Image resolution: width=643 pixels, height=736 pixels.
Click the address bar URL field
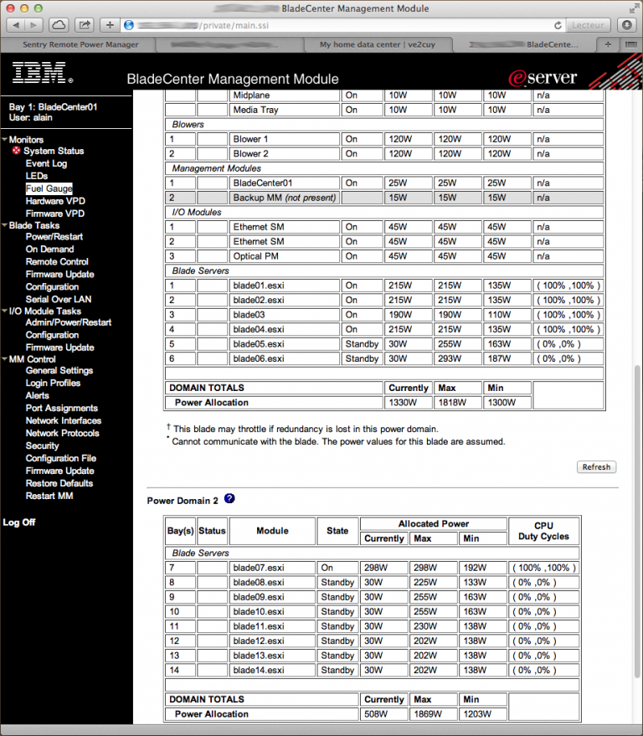tap(337, 25)
